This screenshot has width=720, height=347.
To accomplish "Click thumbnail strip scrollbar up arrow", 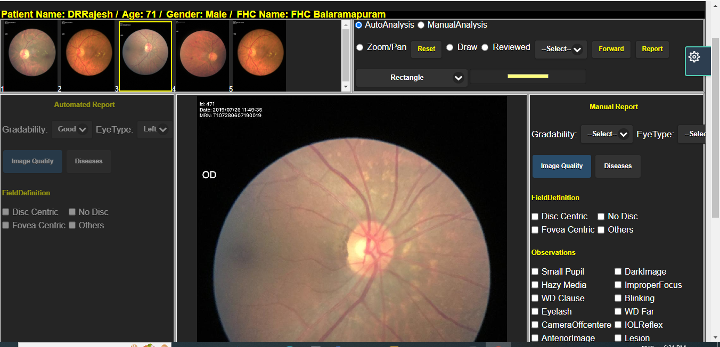I will [x=346, y=25].
